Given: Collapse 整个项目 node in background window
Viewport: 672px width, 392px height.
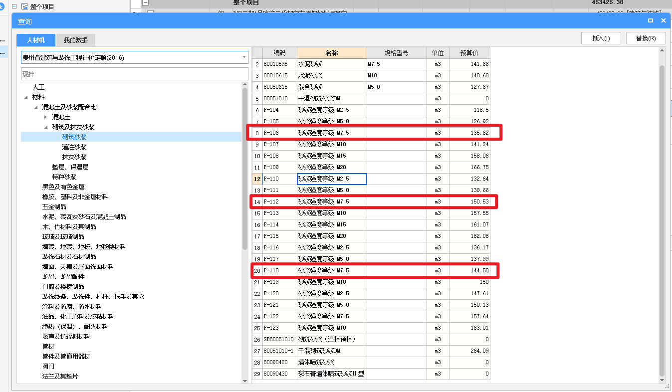Looking at the screenshot, I should 14,6.
